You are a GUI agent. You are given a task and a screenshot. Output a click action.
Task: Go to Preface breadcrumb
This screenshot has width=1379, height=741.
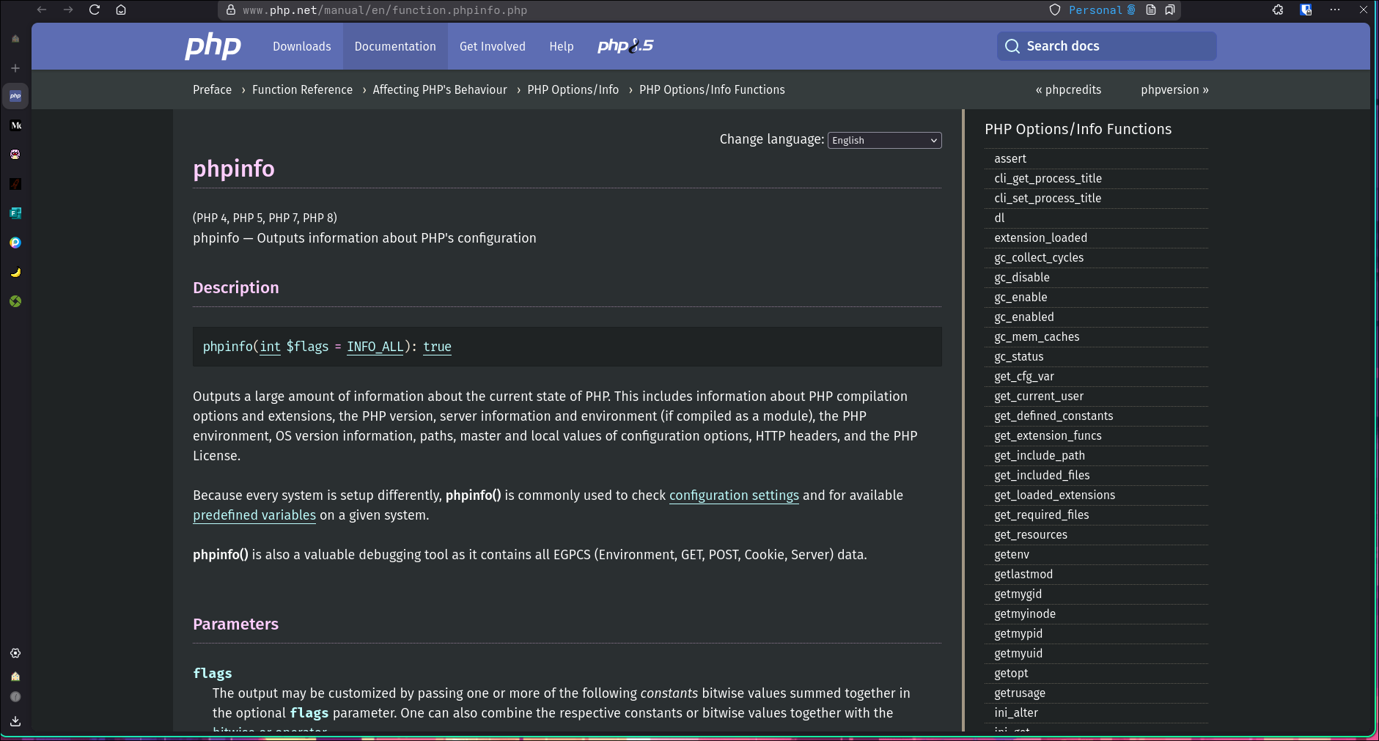212,89
